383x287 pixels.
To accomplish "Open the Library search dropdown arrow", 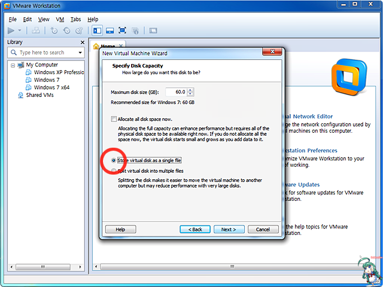I will 80,53.
